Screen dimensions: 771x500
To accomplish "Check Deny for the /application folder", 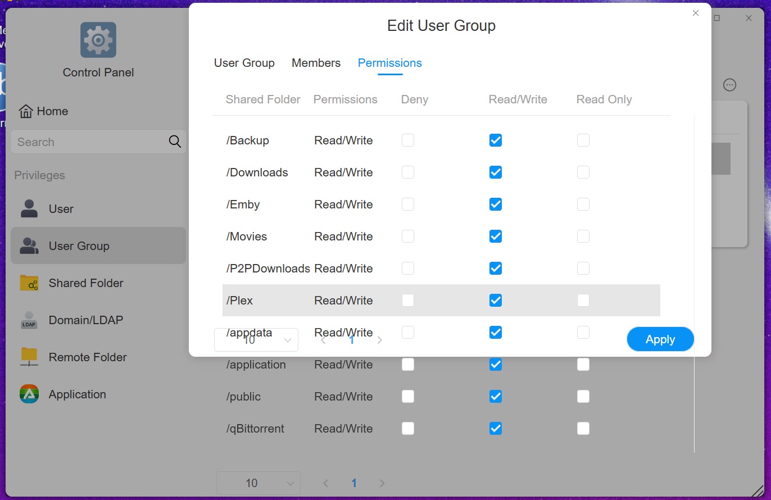I will [x=408, y=365].
